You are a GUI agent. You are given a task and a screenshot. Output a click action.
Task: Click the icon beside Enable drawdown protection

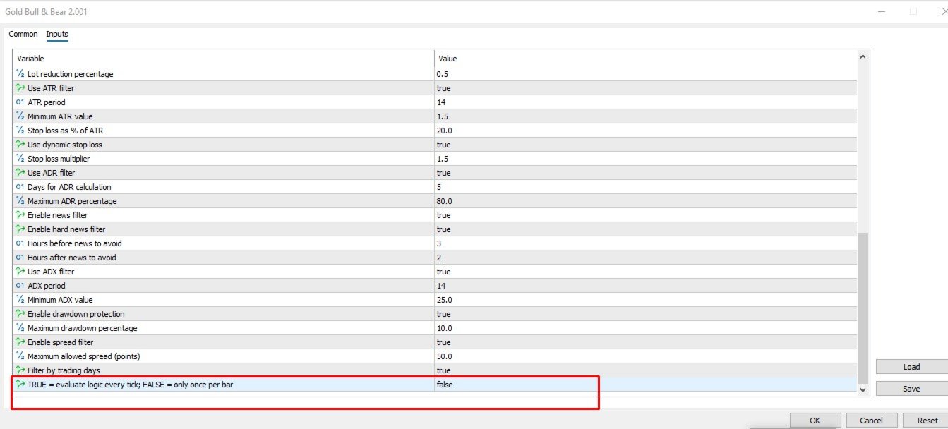pos(20,314)
